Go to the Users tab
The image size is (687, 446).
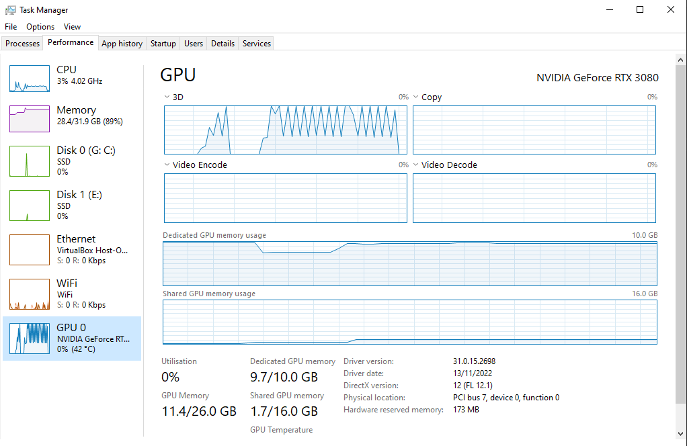coord(194,44)
